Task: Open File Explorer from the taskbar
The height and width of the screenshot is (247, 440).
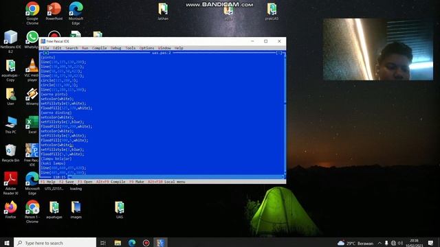Action: [118, 243]
